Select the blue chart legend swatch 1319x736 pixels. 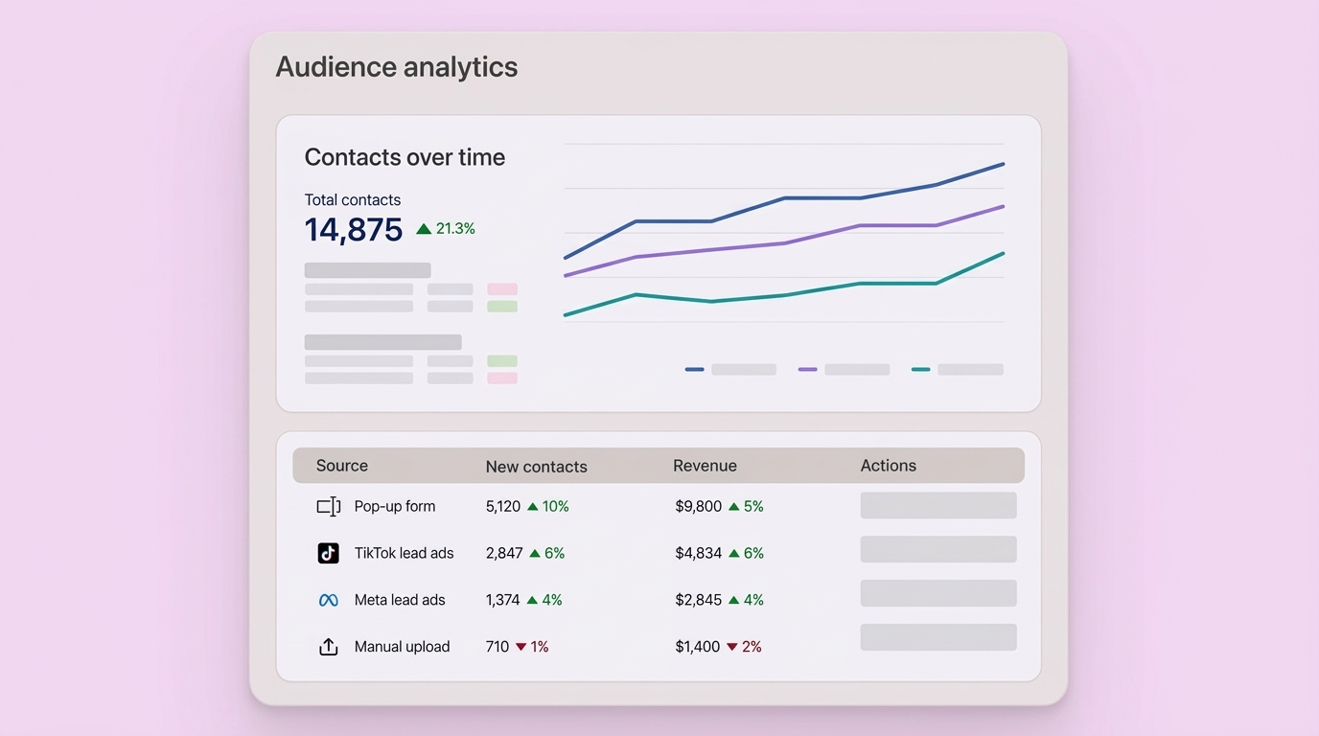695,369
